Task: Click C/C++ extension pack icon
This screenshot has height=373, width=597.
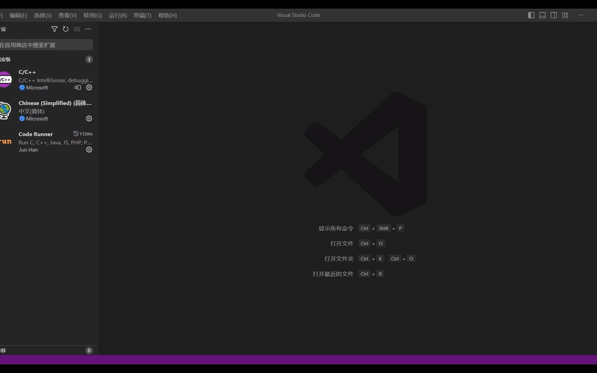Action: coord(78,87)
